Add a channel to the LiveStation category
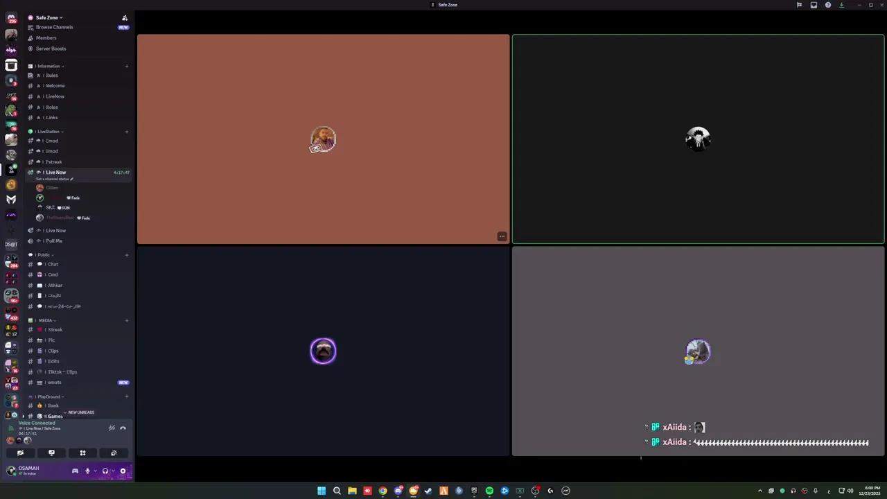Image resolution: width=887 pixels, height=499 pixels. (x=126, y=131)
